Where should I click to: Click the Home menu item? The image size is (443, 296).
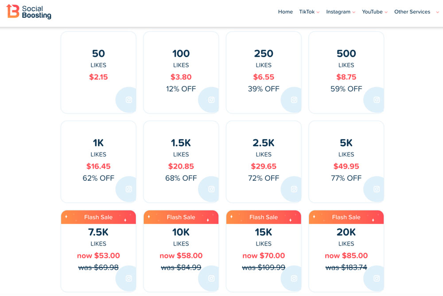point(285,12)
